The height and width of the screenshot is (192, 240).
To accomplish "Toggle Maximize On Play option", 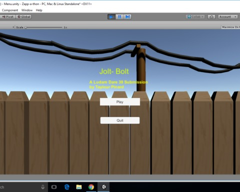I will click(231, 27).
